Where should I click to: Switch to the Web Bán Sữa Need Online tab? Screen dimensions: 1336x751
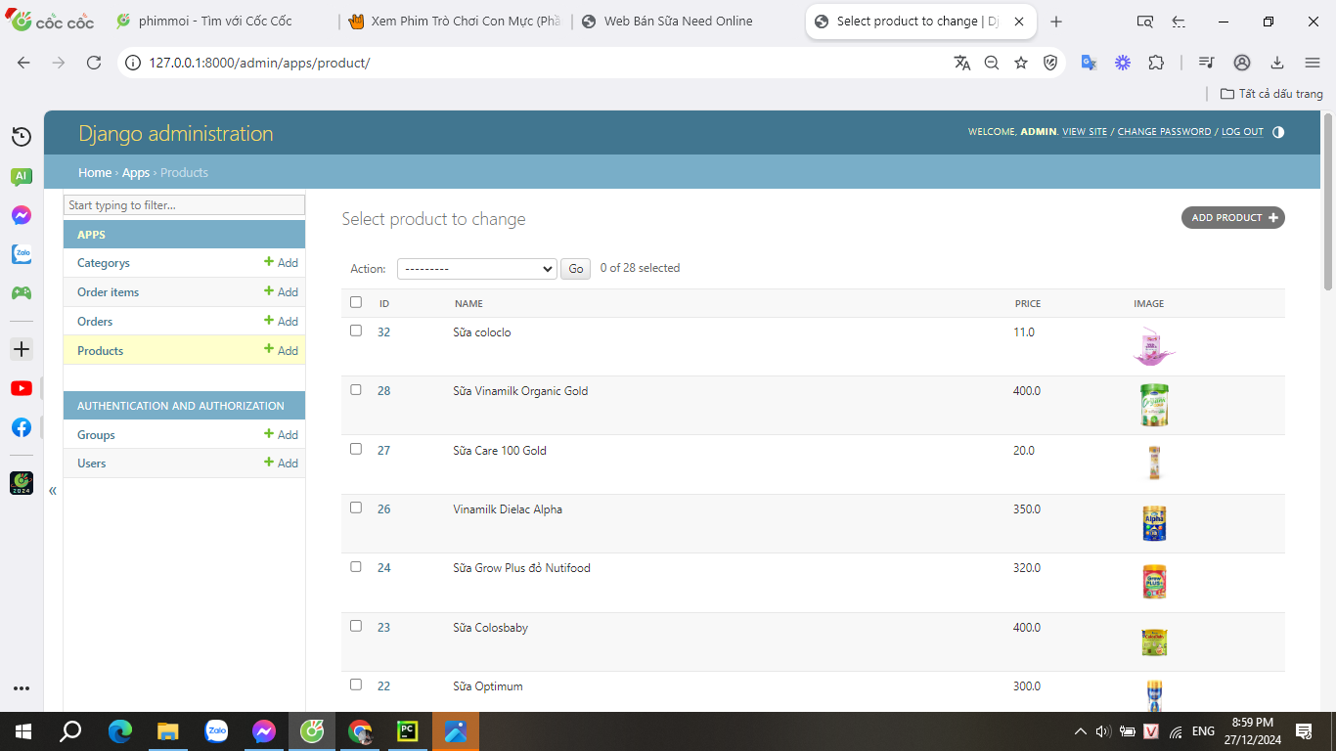tap(685, 22)
